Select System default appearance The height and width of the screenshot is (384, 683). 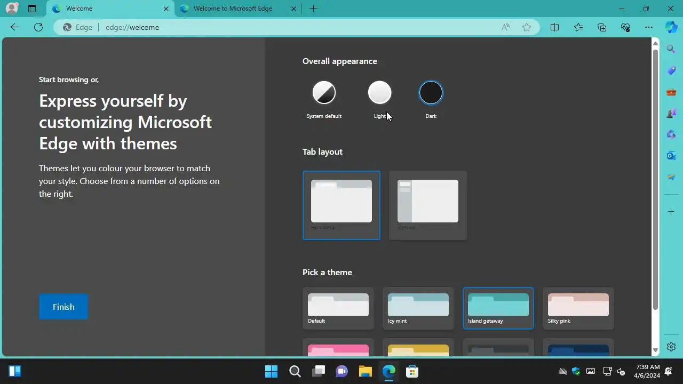click(x=324, y=93)
